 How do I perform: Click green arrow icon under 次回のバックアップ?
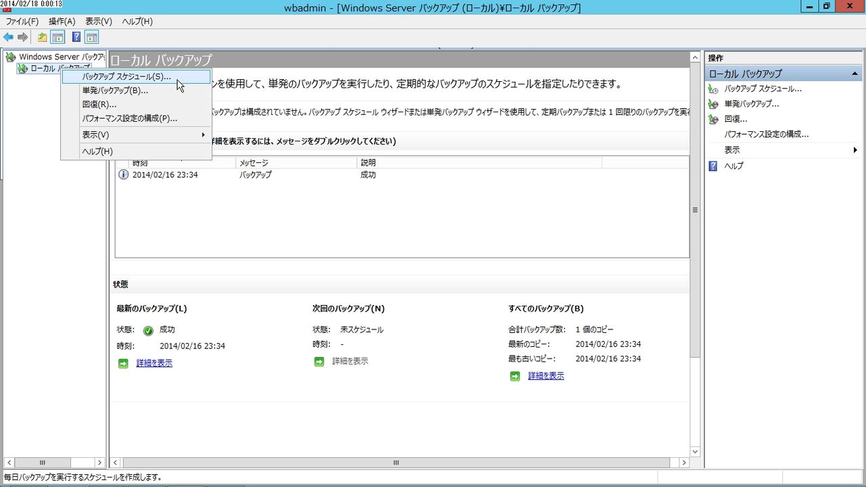pos(319,362)
